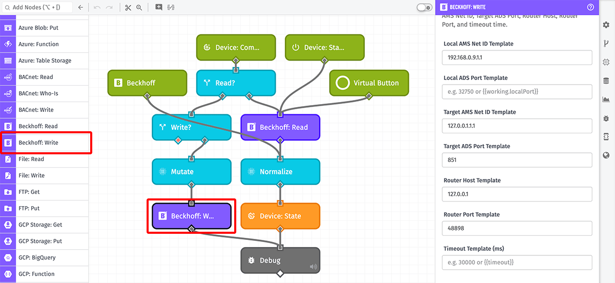This screenshot has height=283, width=615.
Task: Collapse the node palette with the arrow
Action: [80, 8]
